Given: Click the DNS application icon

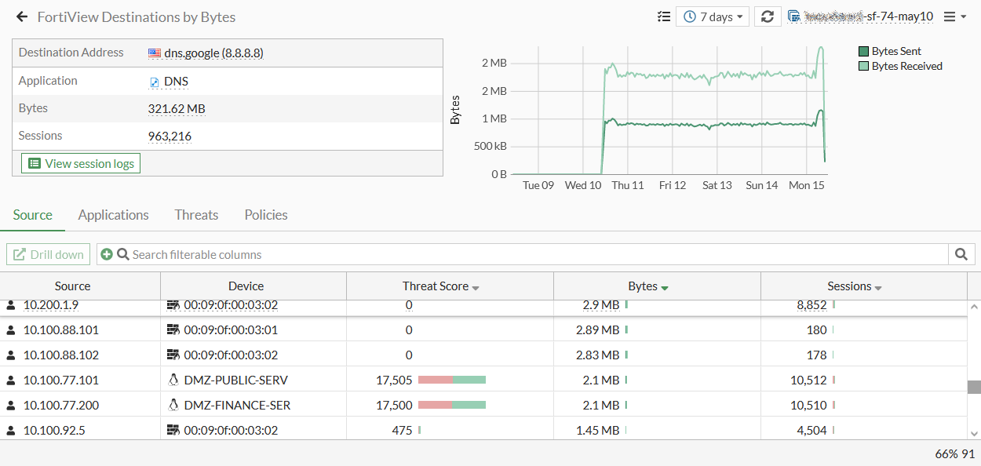Looking at the screenshot, I should 155,82.
